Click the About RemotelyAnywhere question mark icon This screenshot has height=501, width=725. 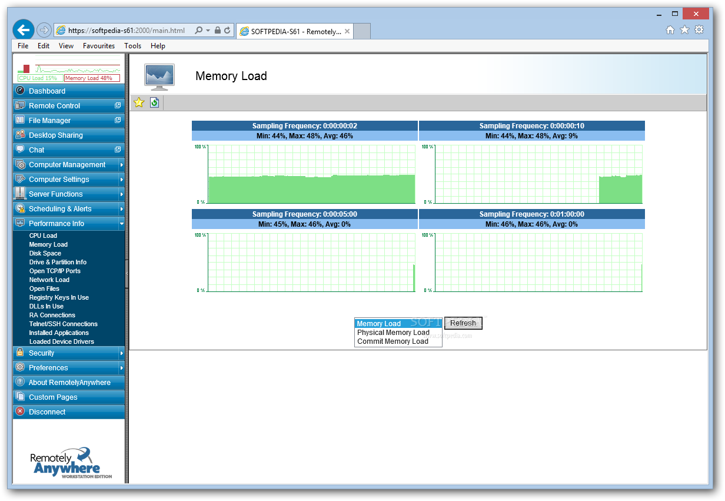tap(21, 382)
